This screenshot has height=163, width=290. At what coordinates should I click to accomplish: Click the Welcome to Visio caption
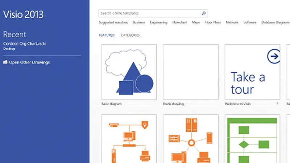click(x=238, y=104)
